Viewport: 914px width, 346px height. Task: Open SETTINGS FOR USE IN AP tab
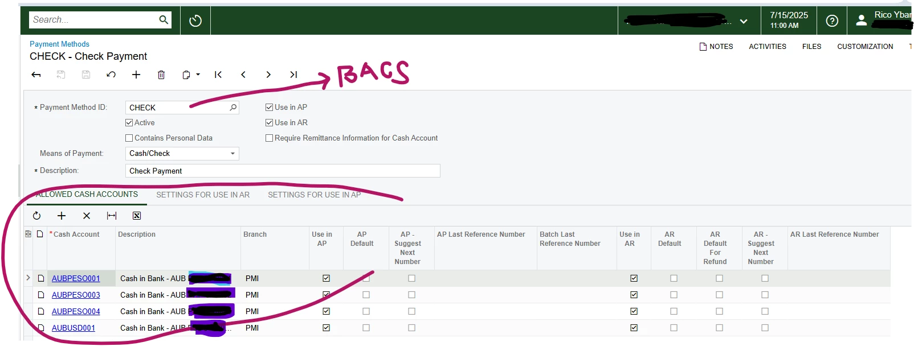(314, 195)
